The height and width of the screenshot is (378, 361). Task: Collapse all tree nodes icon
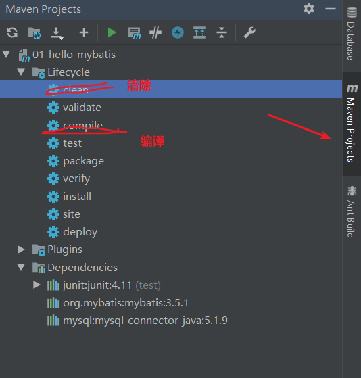pos(222,32)
